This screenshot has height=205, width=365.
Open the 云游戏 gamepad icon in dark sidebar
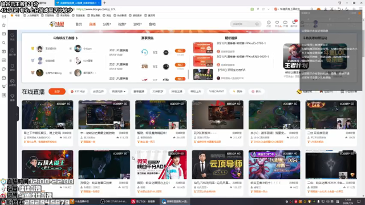coord(13,82)
